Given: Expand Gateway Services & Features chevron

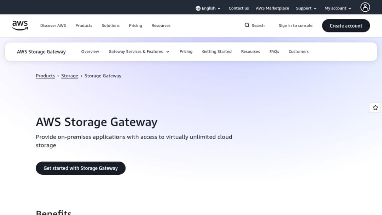Looking at the screenshot, I should pos(168,52).
